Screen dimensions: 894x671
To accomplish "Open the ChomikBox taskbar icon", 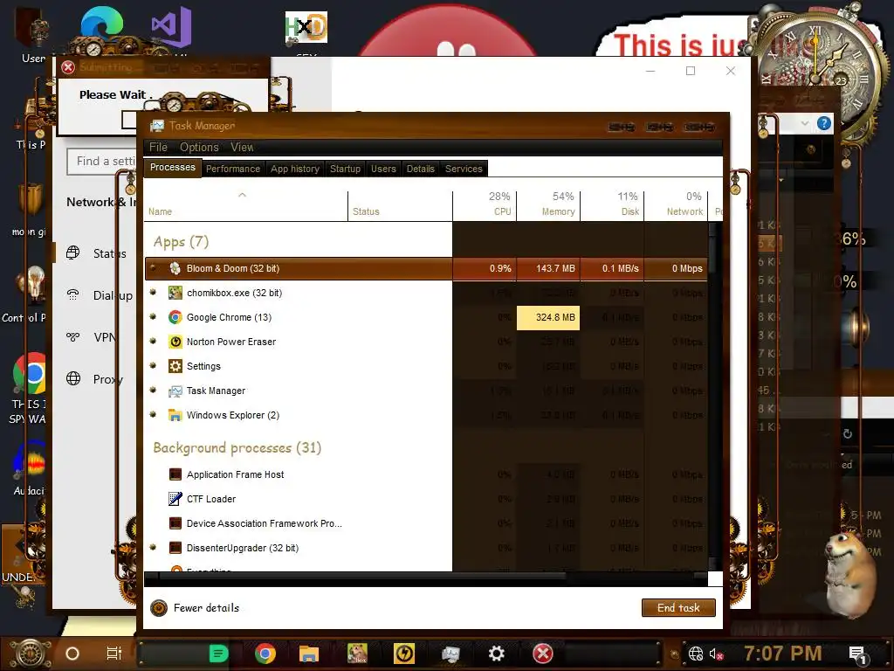I will (357, 654).
